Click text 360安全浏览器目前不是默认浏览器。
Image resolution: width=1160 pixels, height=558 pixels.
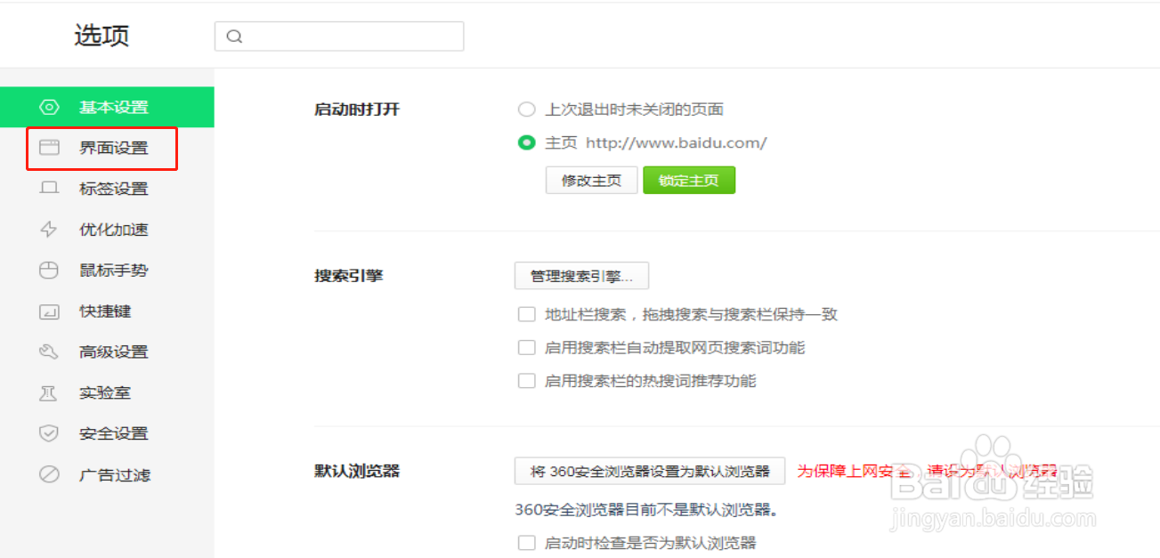tap(647, 510)
